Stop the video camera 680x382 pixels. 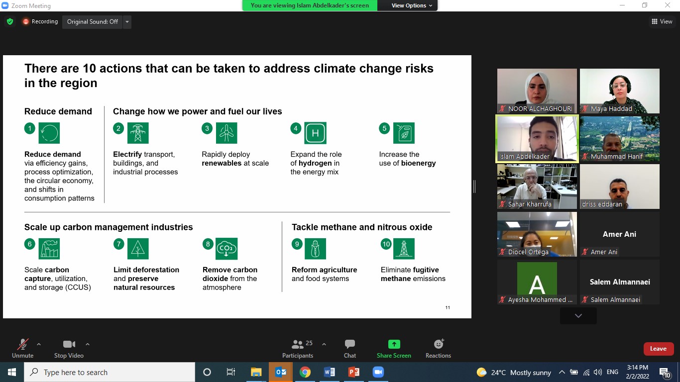point(69,348)
